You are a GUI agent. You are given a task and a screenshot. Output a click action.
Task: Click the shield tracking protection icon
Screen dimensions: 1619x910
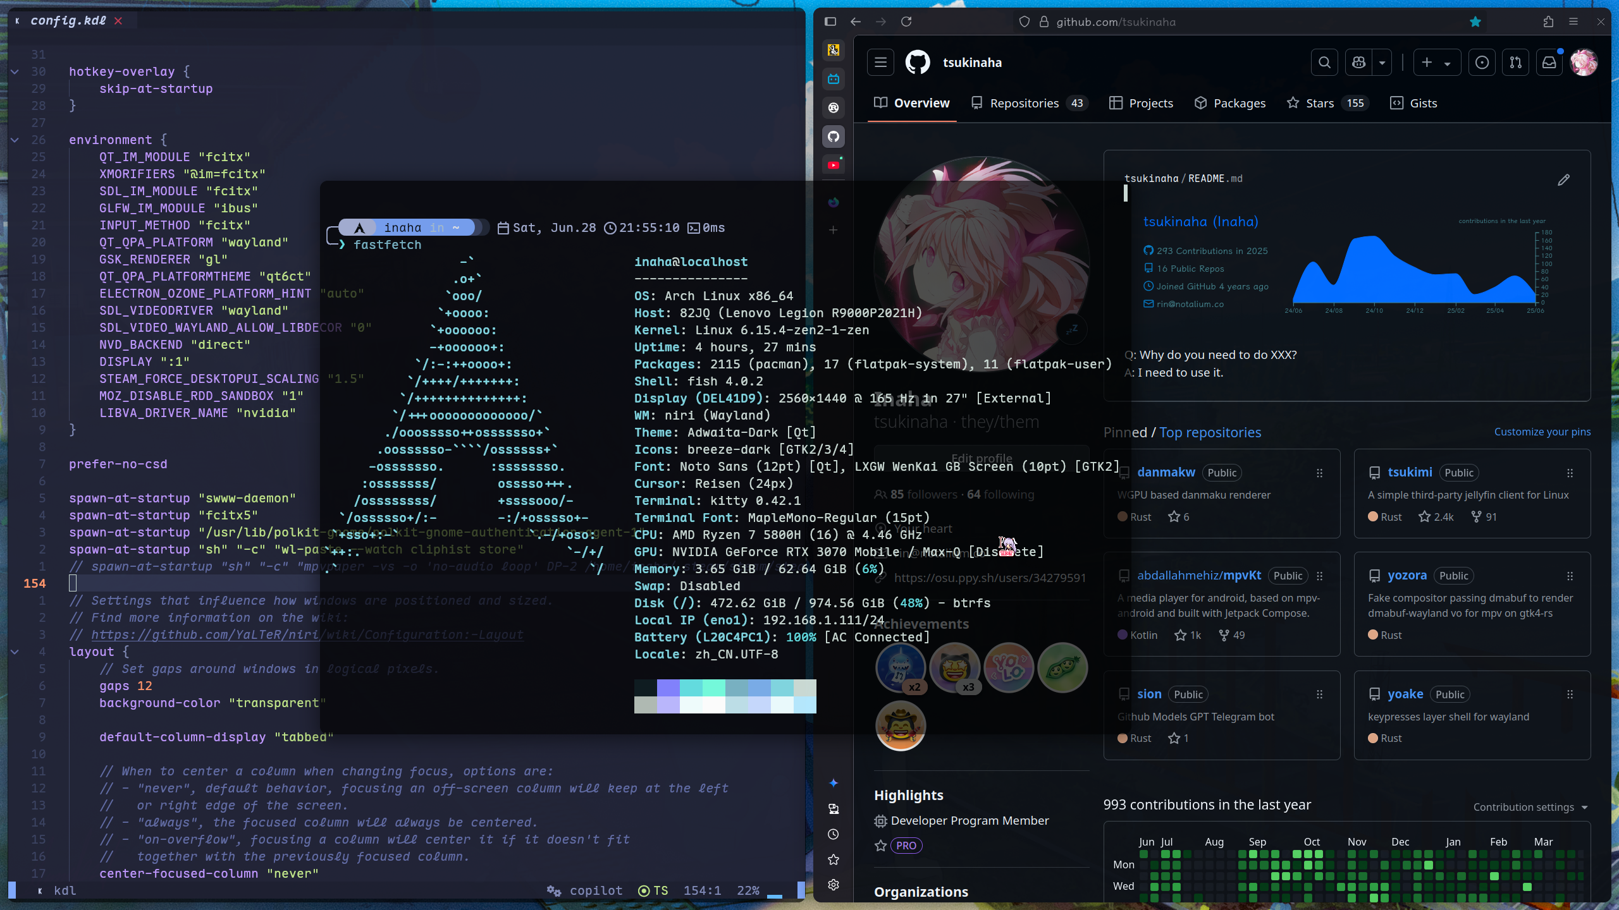[1025, 21]
